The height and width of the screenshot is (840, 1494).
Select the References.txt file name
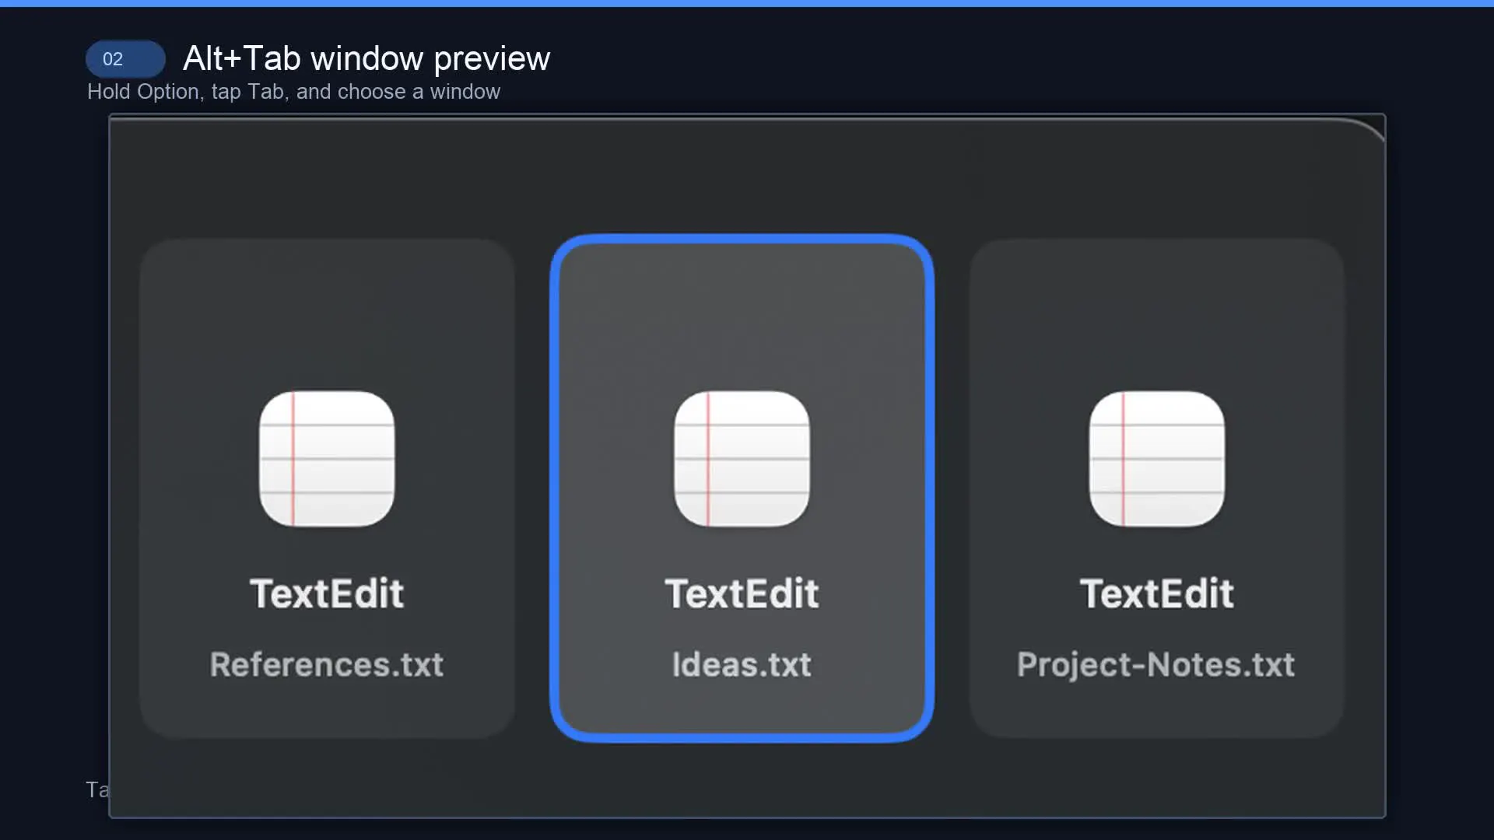coord(327,665)
